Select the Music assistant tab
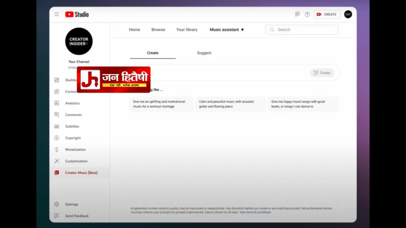This screenshot has height=228, width=406. (x=227, y=30)
